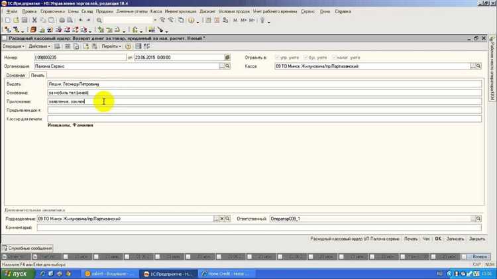Click the Print toolbar icon
The height and width of the screenshot is (279, 497).
tap(62, 21)
